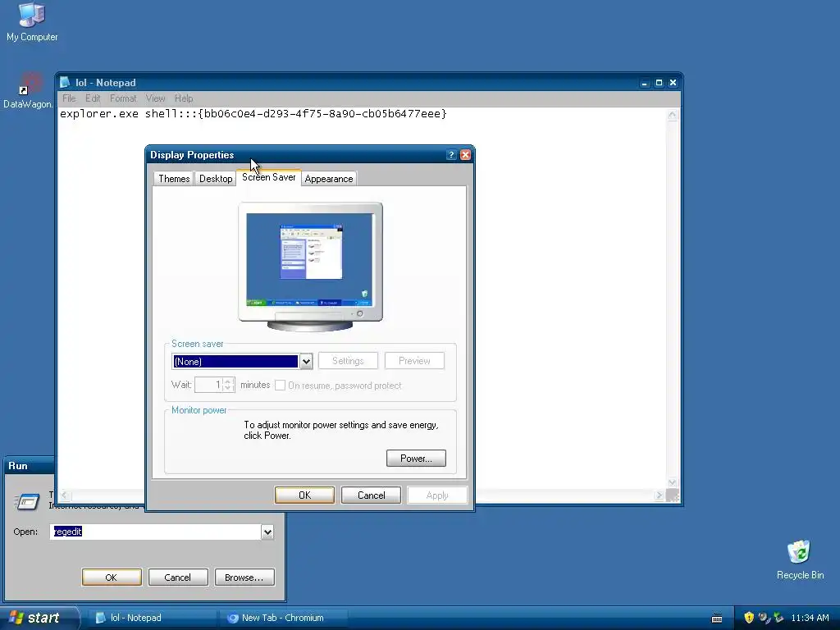This screenshot has height=630, width=840.
Task: Open the Help menu in Notepad
Action: [184, 98]
